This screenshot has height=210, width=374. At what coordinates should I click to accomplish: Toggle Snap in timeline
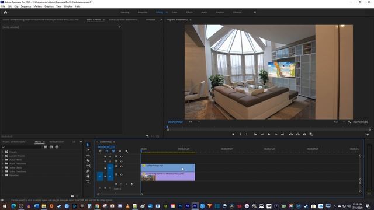click(107, 152)
